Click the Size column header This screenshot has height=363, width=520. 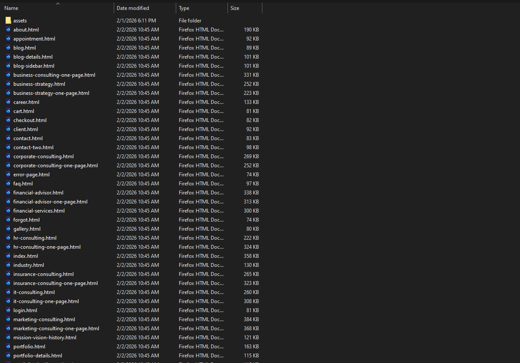pyautogui.click(x=235, y=8)
